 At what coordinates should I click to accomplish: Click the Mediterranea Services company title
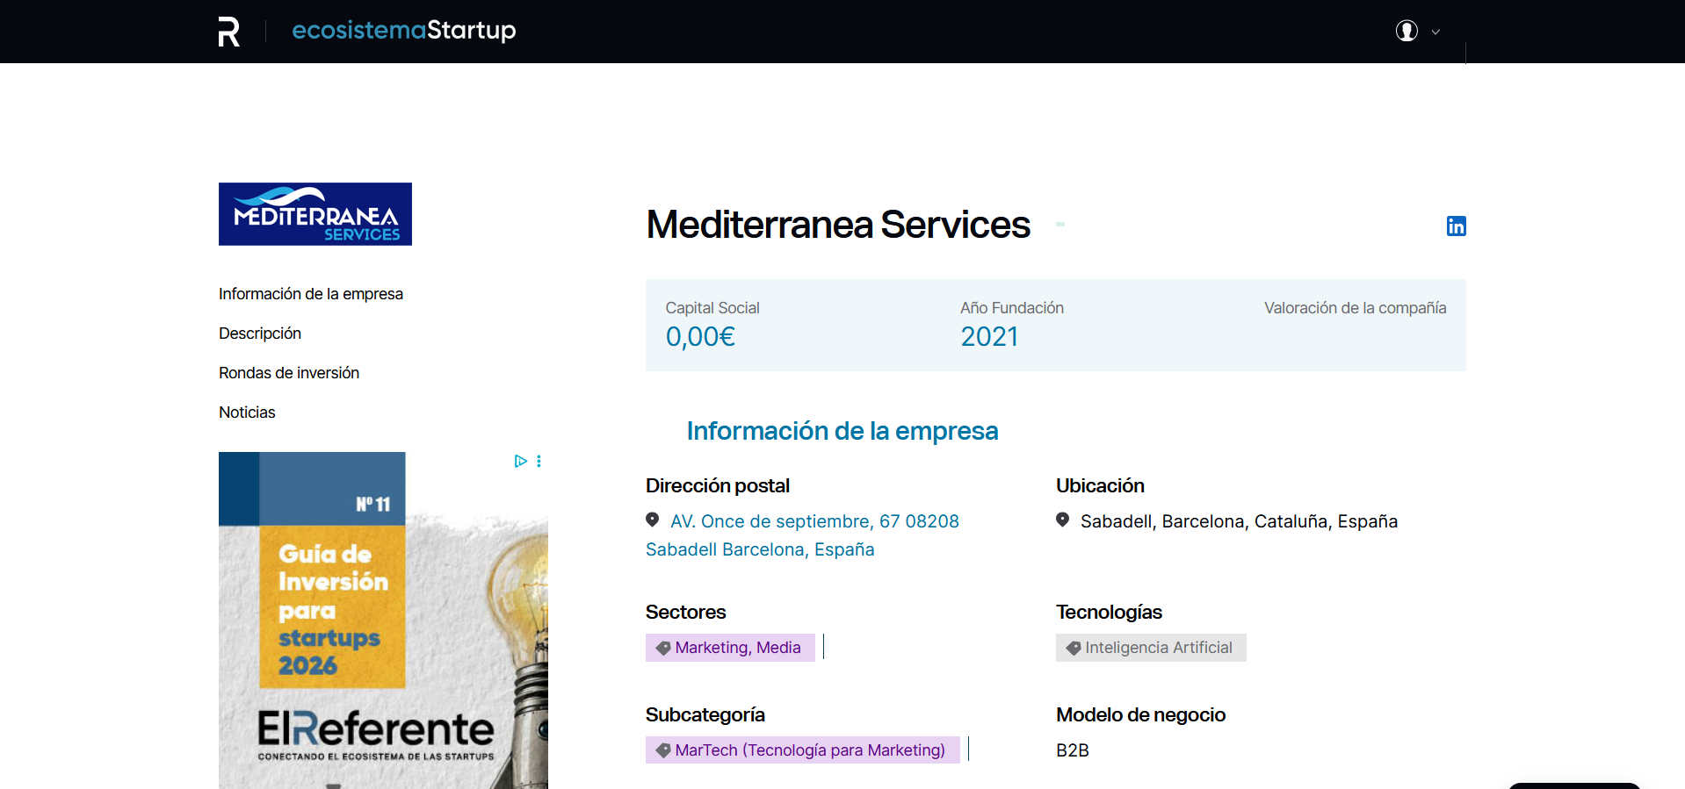[x=838, y=225]
